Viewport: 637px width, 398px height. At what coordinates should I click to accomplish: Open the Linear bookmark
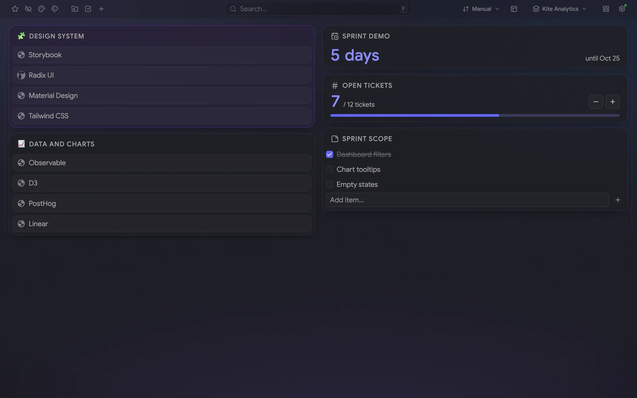[x=162, y=224]
